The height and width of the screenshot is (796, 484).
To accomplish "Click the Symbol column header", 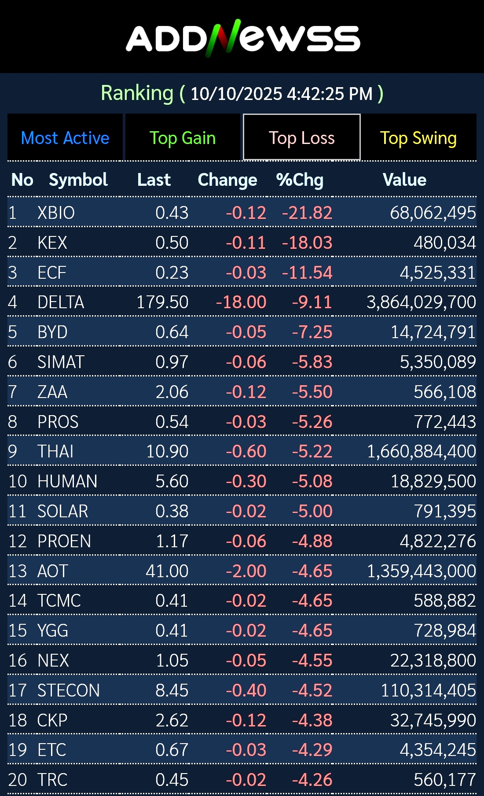I will (78, 180).
